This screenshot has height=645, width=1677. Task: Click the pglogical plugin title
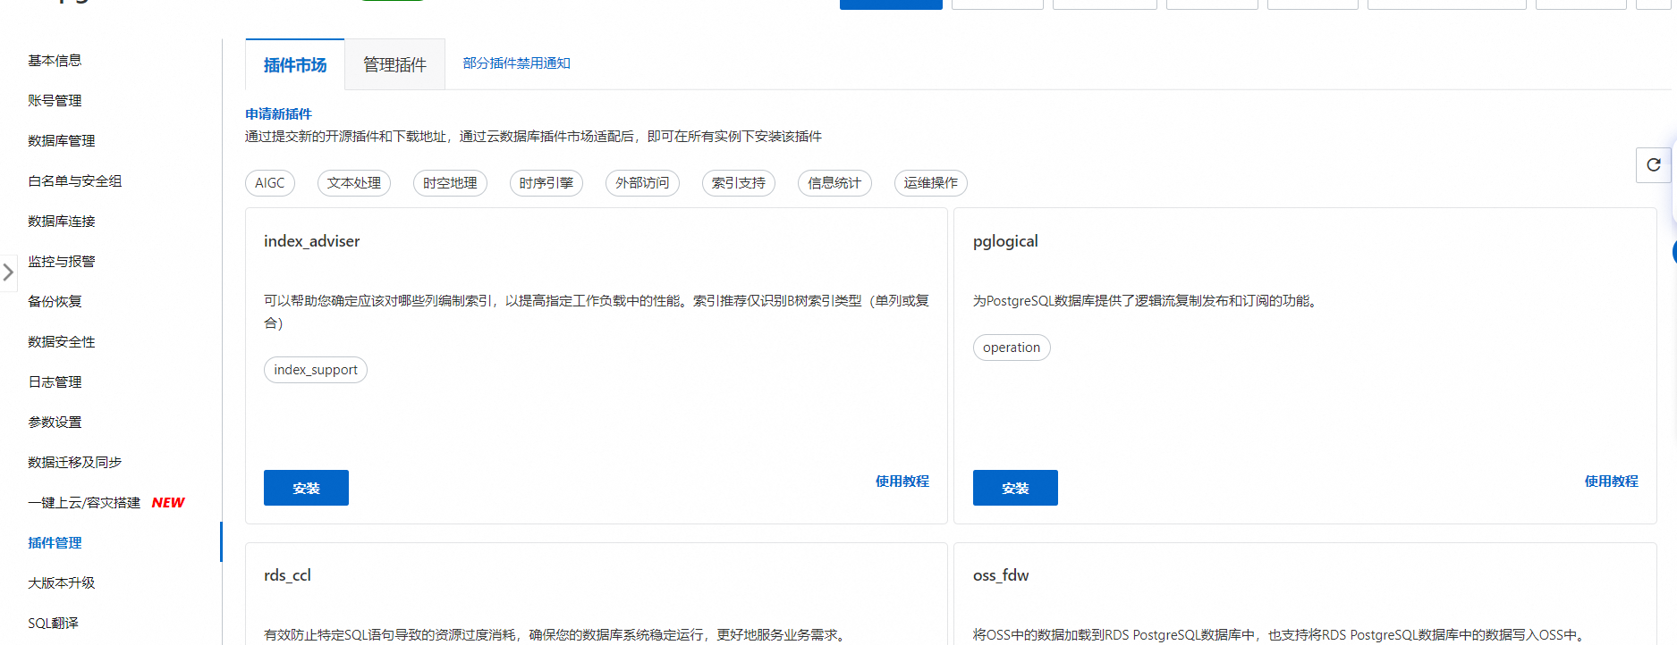coord(1005,241)
